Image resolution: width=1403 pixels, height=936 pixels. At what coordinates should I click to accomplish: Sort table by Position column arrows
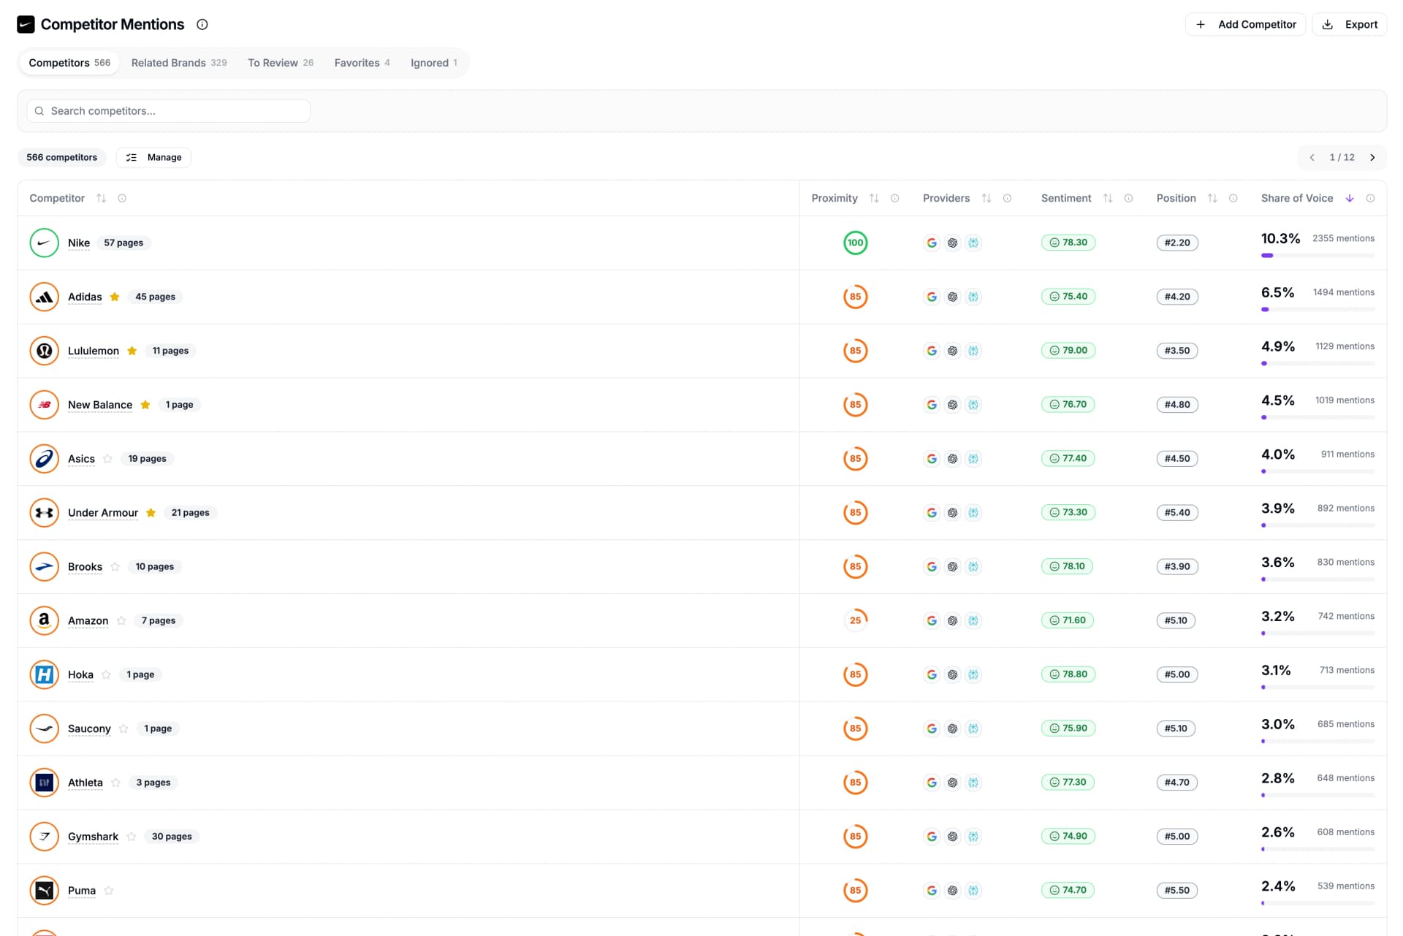(x=1212, y=198)
